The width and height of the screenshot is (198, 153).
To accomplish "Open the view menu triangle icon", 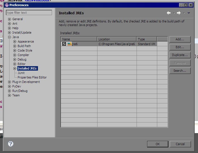I will [189, 13].
